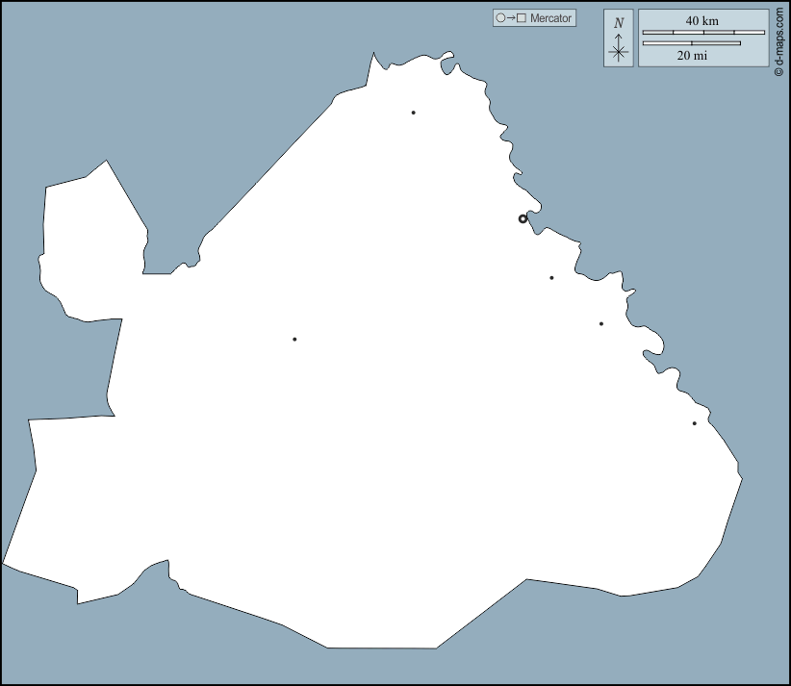Open the d-maps.com copyright link
Viewport: 791px width, 686px height.
click(x=779, y=38)
